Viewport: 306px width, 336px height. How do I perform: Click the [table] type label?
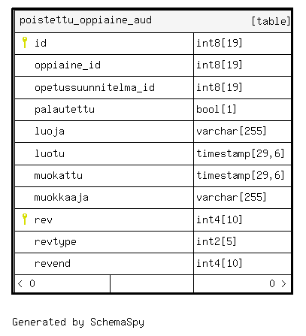coord(271,21)
